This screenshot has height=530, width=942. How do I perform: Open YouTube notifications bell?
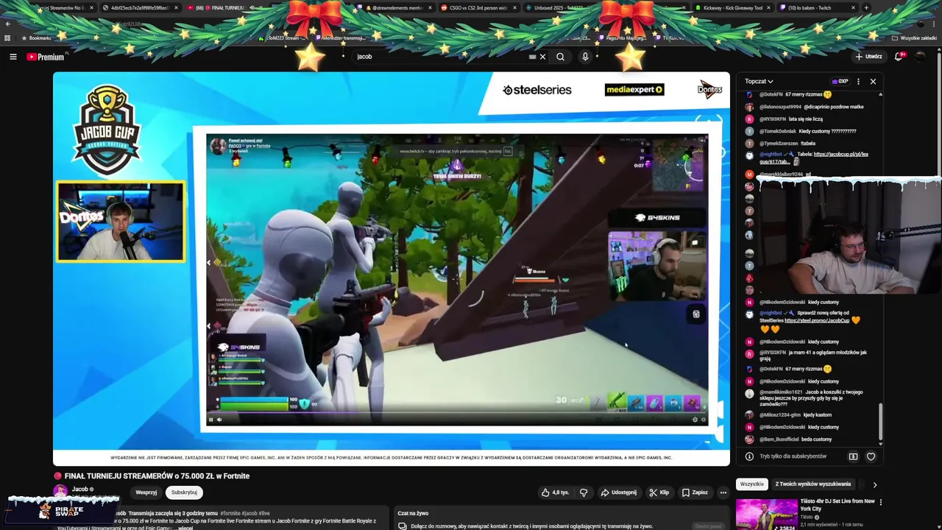point(899,57)
